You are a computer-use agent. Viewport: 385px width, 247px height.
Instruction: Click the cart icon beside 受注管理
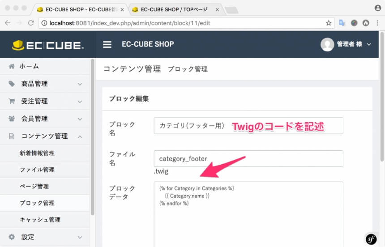tap(12, 101)
